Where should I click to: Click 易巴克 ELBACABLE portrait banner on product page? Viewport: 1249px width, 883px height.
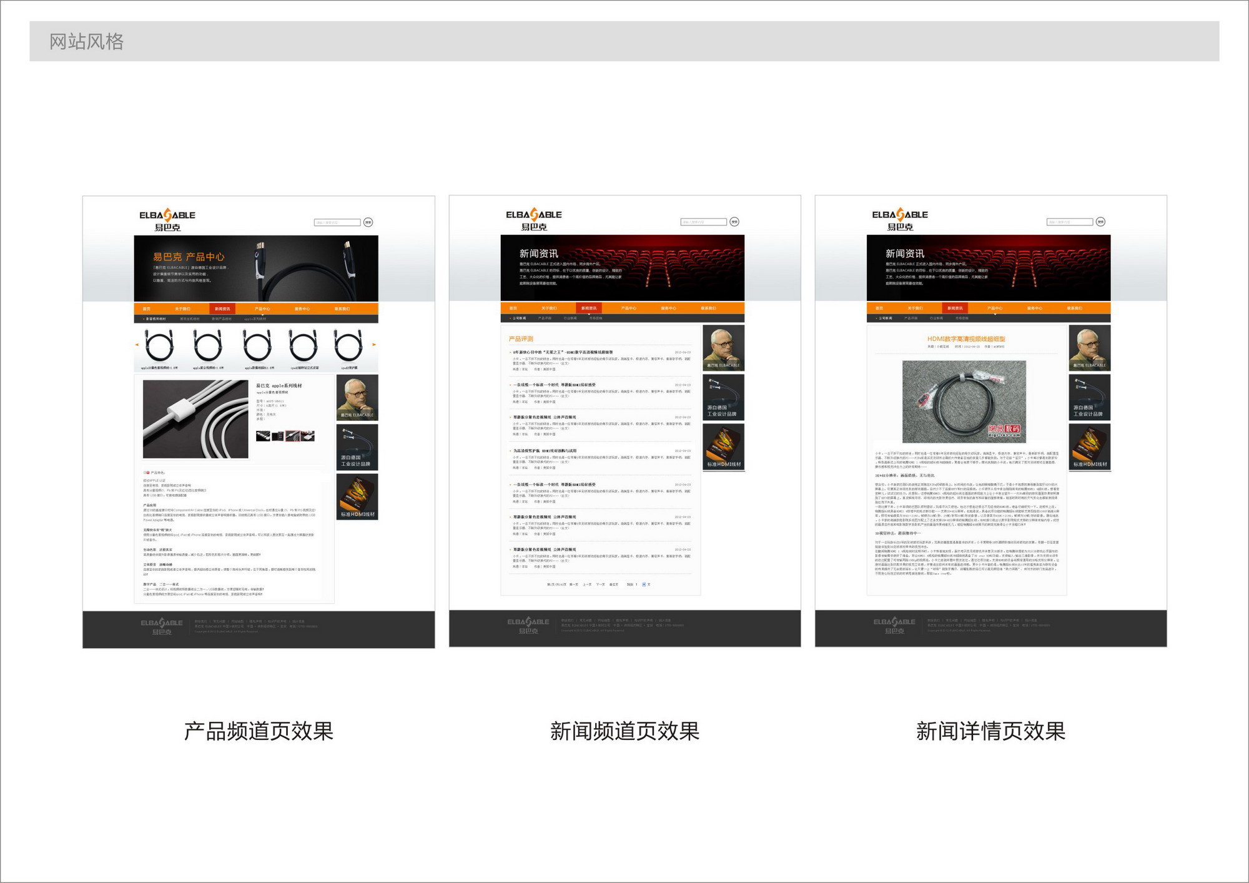(357, 398)
